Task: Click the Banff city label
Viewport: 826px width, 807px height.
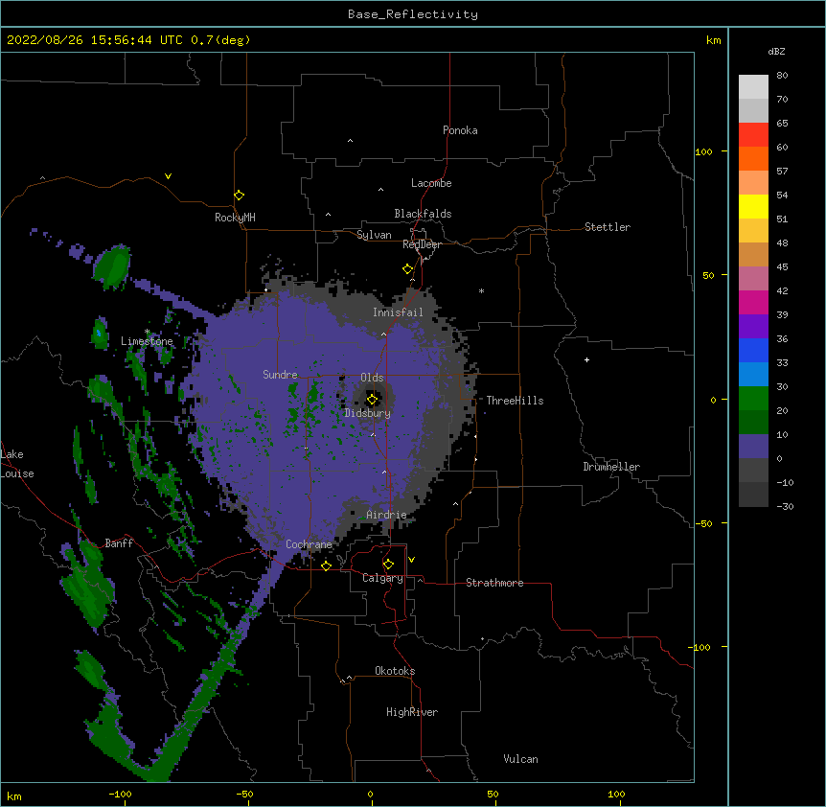Action: click(x=119, y=543)
